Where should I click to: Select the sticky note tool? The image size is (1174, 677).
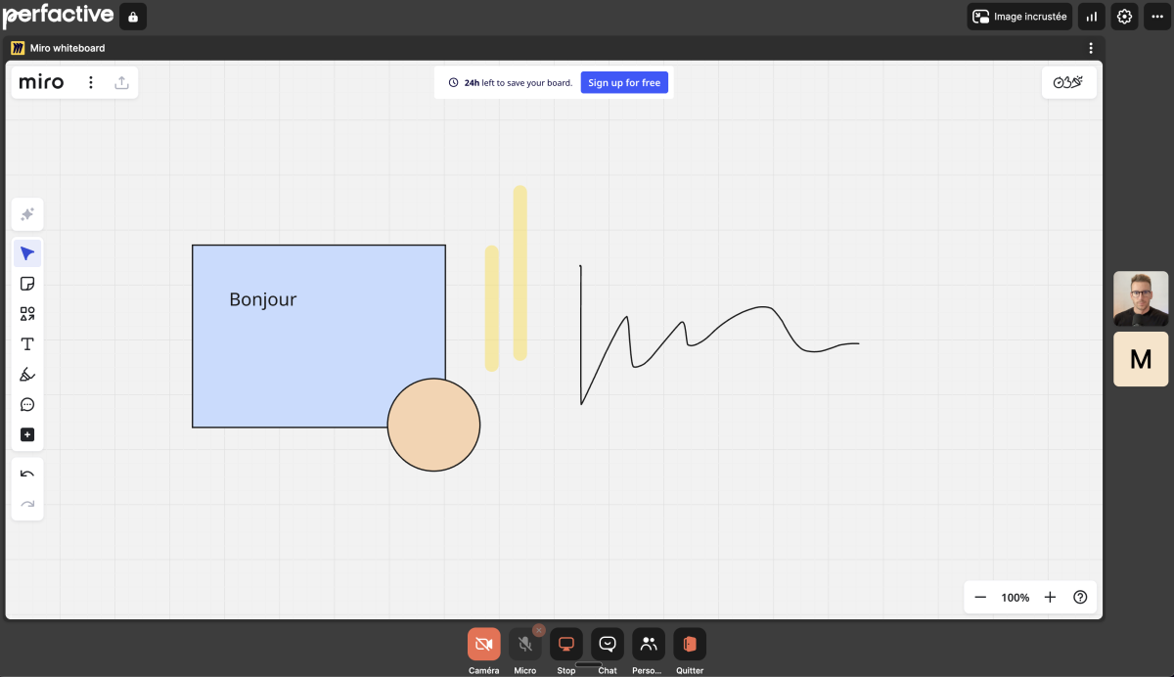(27, 284)
